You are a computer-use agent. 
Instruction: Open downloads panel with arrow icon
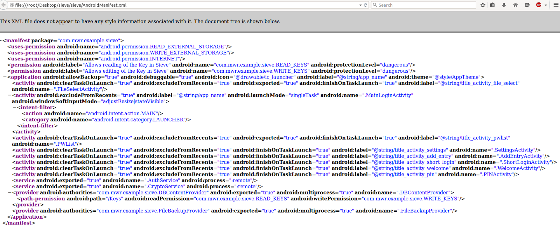point(504,5)
